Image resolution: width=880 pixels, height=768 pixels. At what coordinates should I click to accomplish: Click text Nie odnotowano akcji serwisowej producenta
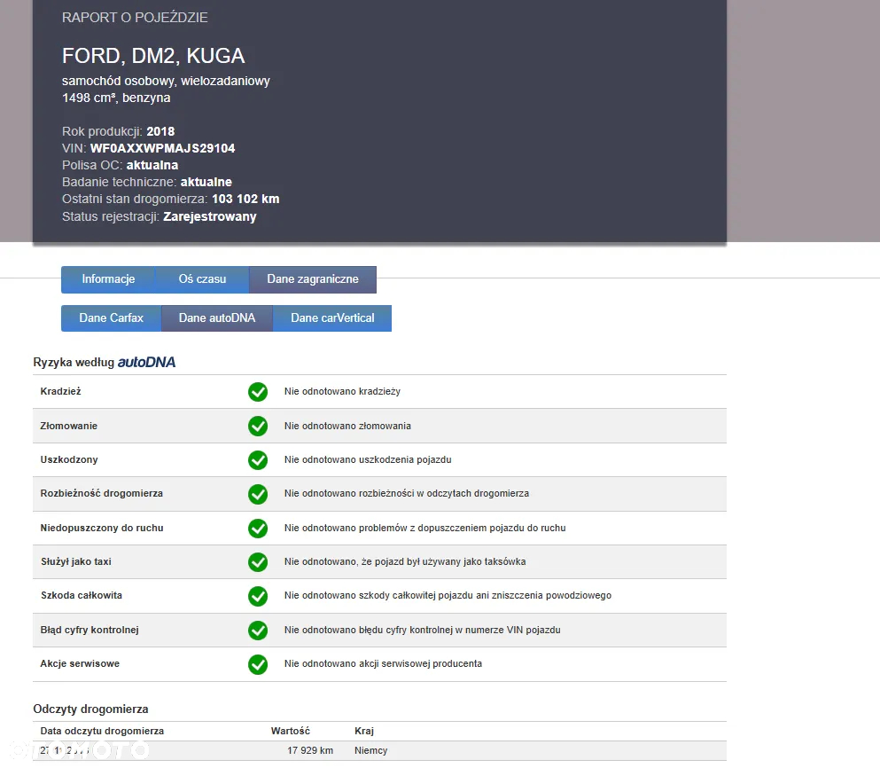(383, 663)
